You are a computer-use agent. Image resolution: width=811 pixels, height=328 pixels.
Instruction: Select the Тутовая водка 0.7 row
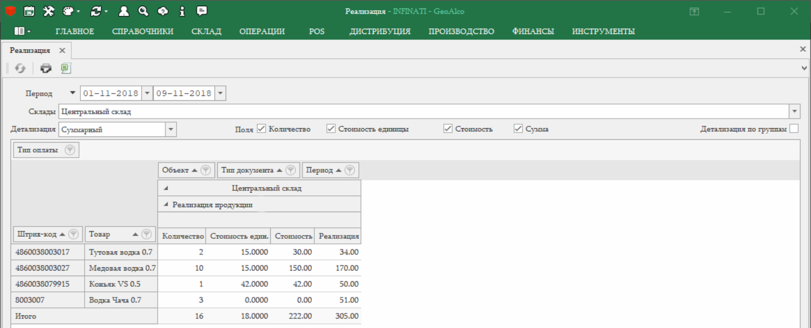[187, 252]
